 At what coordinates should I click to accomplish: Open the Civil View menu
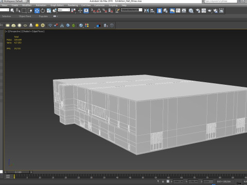pos(86,5)
